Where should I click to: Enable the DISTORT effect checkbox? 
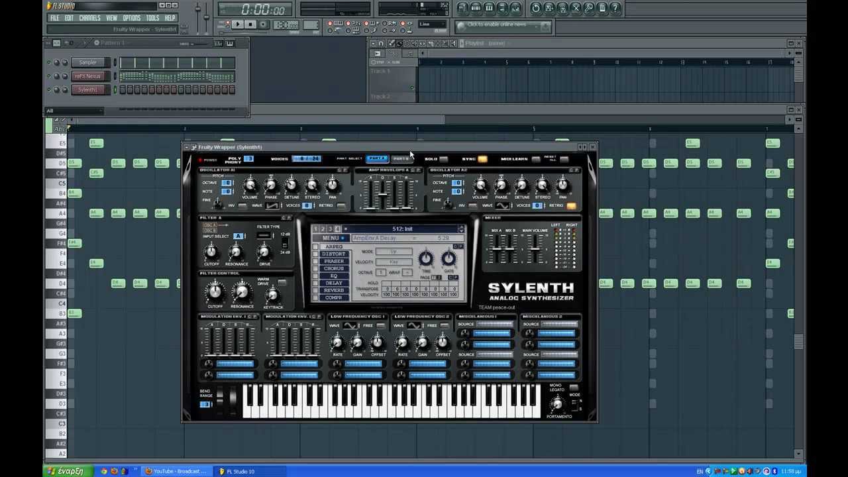pyautogui.click(x=316, y=254)
